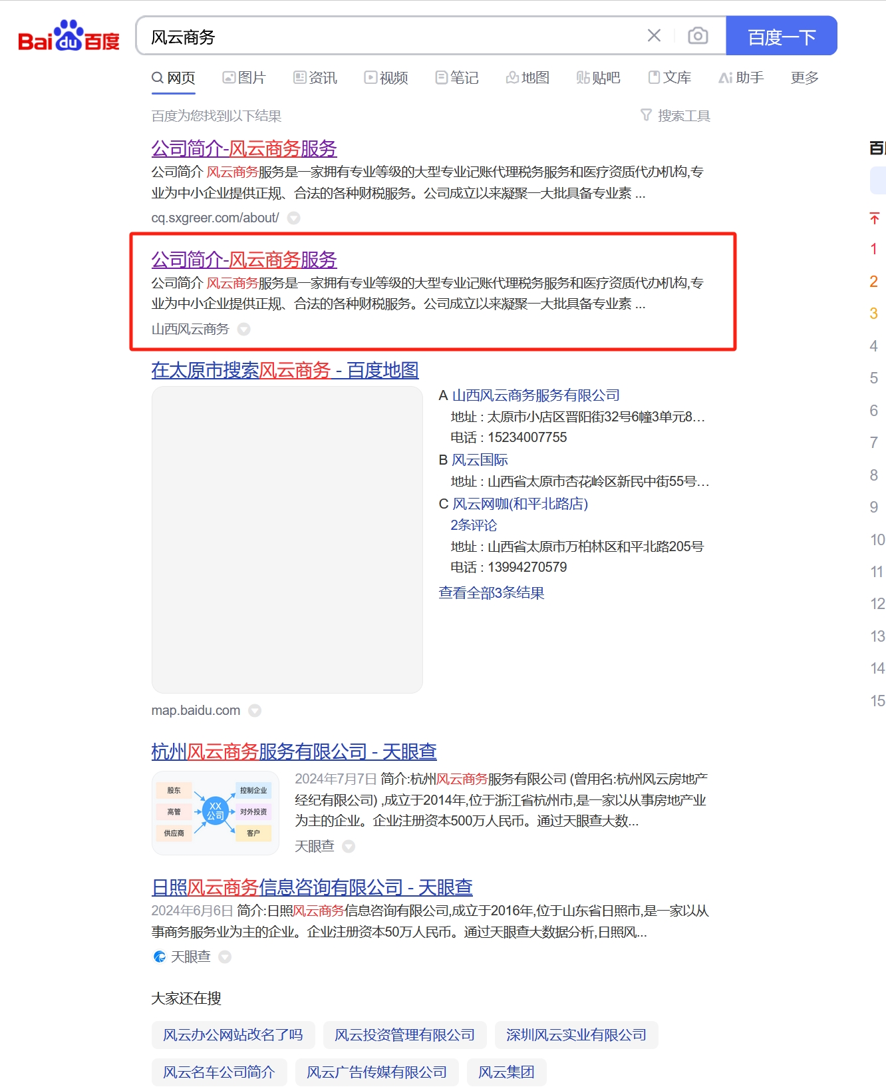Switch to the 资讯 tab
886x1087 pixels.
point(315,78)
